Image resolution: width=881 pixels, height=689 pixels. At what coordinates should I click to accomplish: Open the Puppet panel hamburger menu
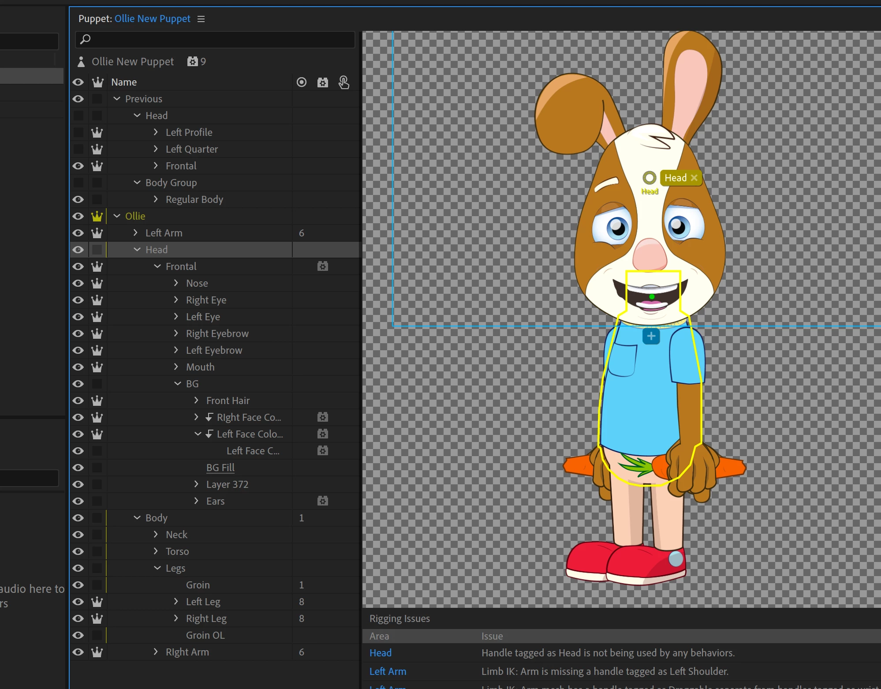(x=201, y=19)
